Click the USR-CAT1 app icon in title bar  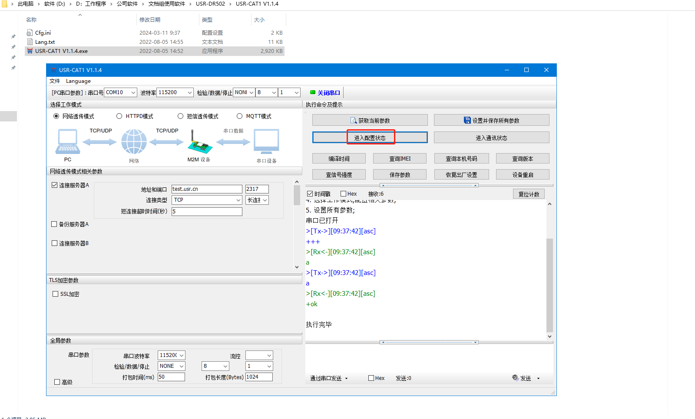pyautogui.click(x=53, y=70)
